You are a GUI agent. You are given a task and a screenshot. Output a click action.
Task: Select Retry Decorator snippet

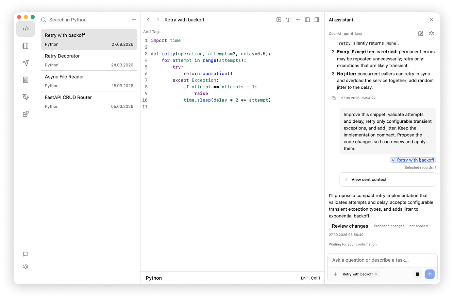[89, 60]
